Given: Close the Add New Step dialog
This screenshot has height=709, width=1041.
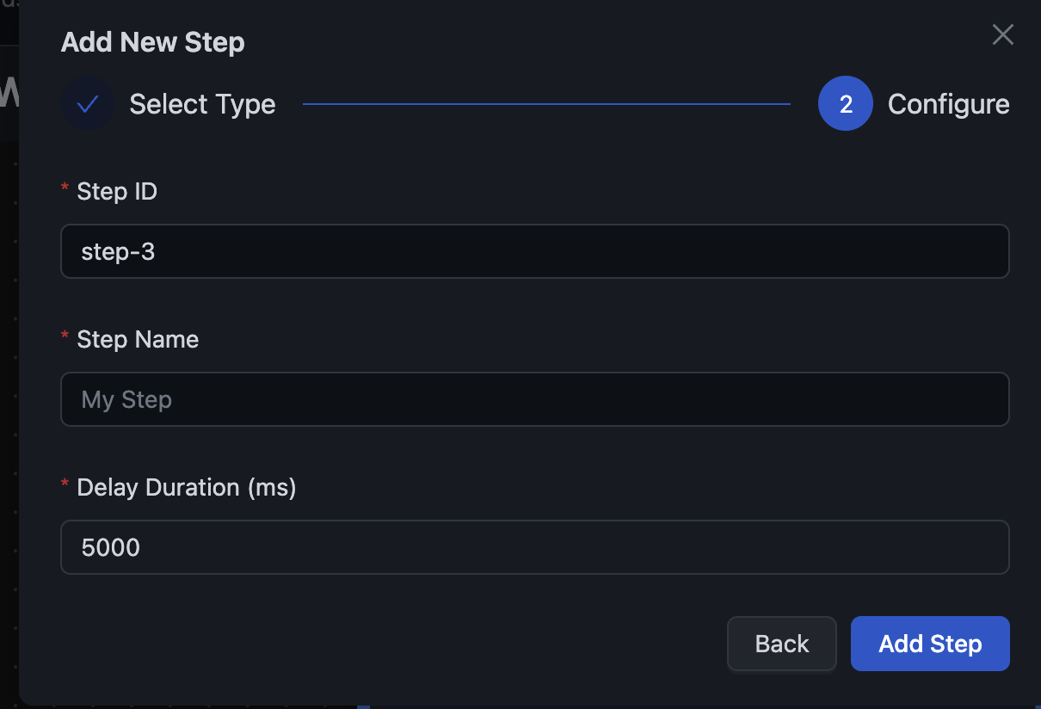Looking at the screenshot, I should point(1002,34).
